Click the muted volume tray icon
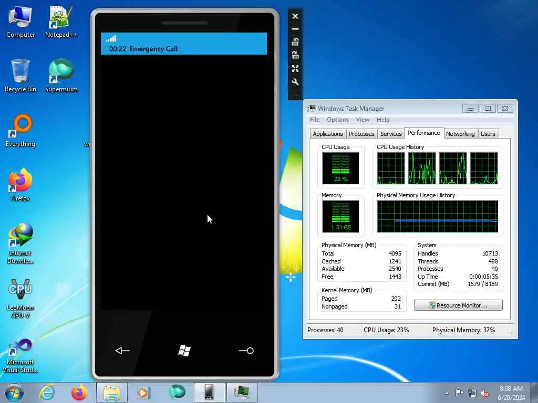 (x=485, y=394)
